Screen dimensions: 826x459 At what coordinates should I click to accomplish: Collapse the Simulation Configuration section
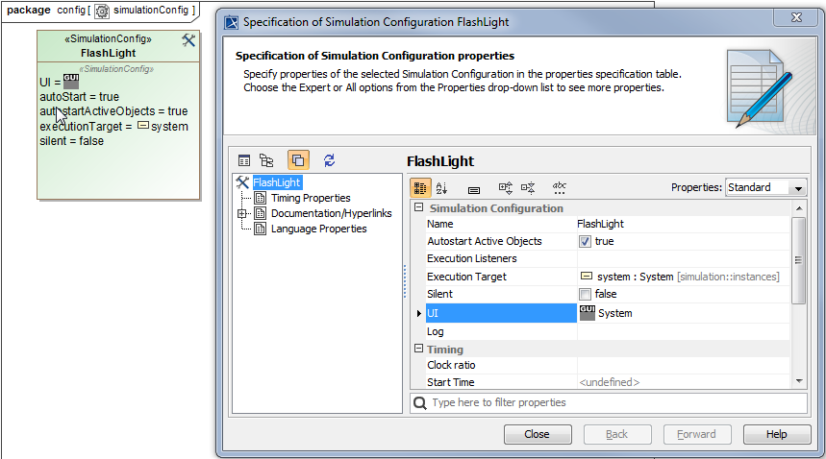(419, 207)
